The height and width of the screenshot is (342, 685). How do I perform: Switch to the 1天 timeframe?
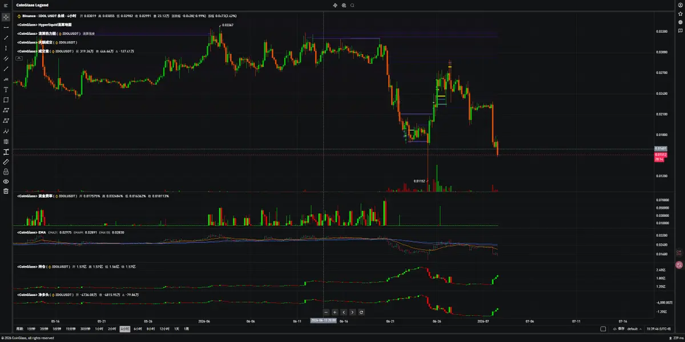176,329
